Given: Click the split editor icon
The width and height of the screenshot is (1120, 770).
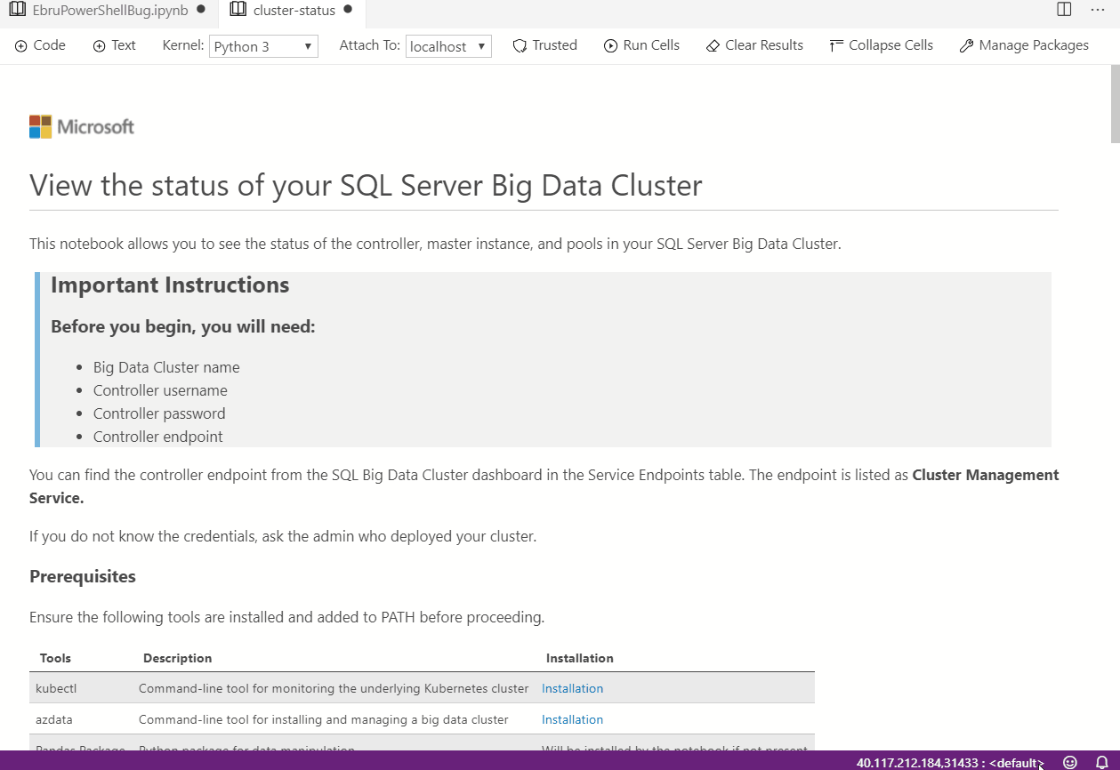Looking at the screenshot, I should click(1064, 10).
